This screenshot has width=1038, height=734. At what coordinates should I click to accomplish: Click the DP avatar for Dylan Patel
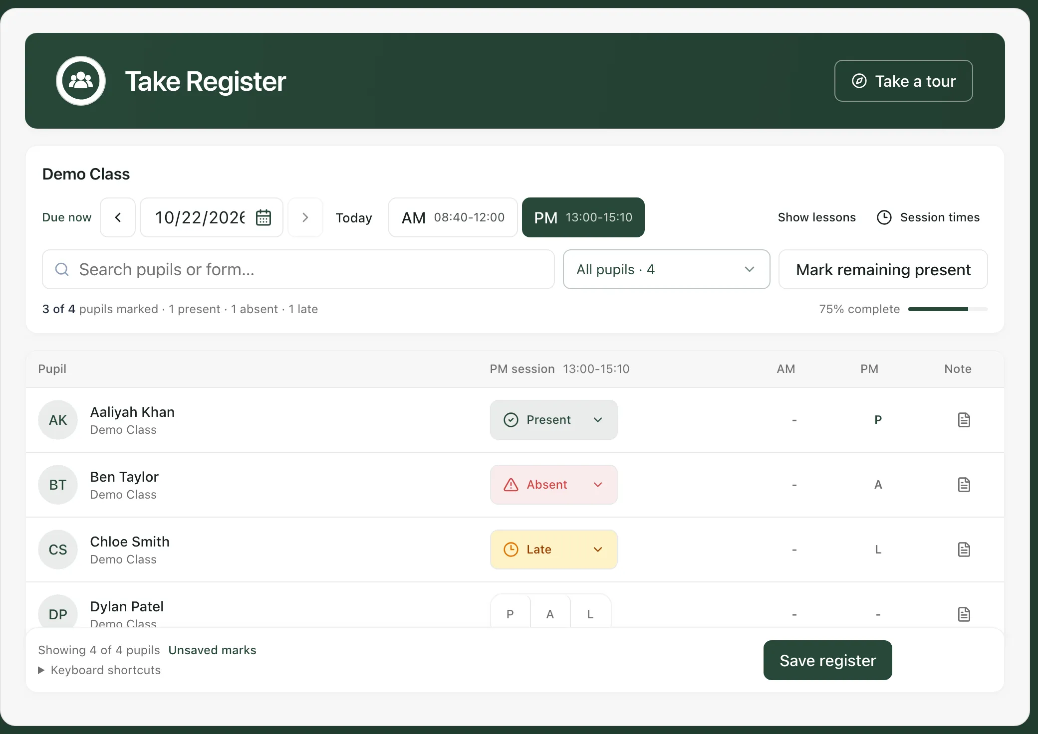tap(58, 611)
